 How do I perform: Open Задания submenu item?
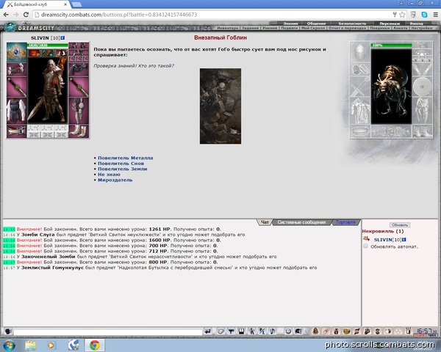[250, 28]
